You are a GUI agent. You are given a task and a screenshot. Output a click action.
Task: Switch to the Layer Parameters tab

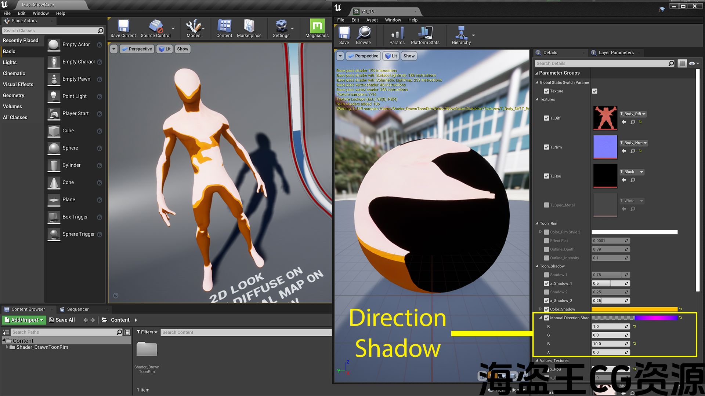click(616, 52)
